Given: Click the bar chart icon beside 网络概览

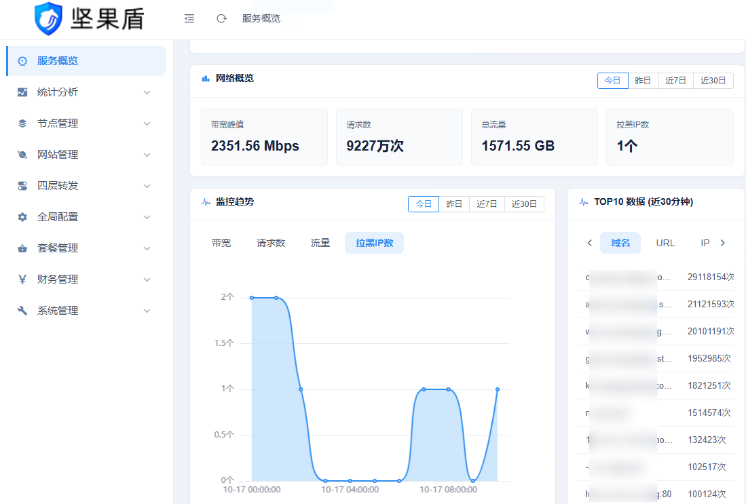Looking at the screenshot, I should [206, 79].
